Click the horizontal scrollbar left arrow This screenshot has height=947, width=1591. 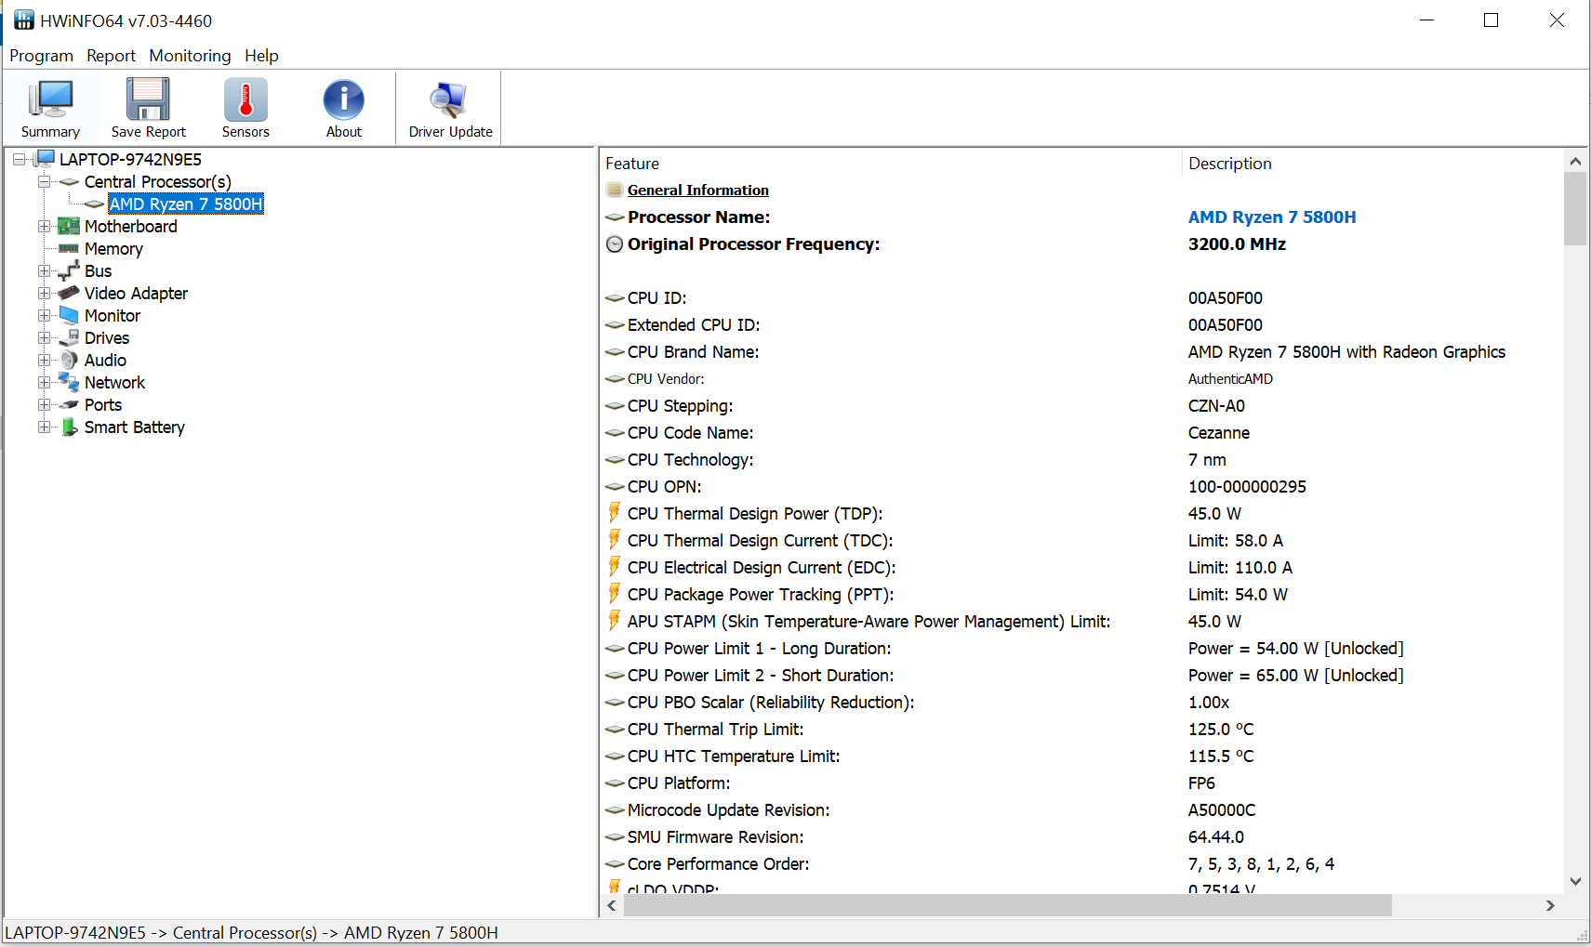pyautogui.click(x=612, y=905)
